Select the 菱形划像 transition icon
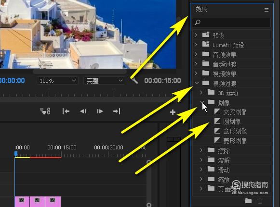This screenshot has height=207, width=280. click(x=217, y=140)
